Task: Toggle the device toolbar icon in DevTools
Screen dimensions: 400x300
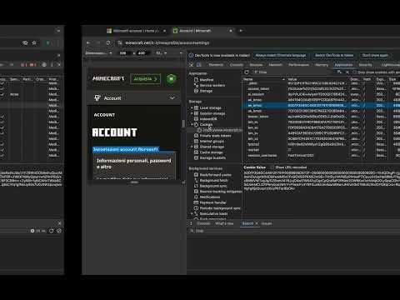Action: pyautogui.click(x=199, y=65)
